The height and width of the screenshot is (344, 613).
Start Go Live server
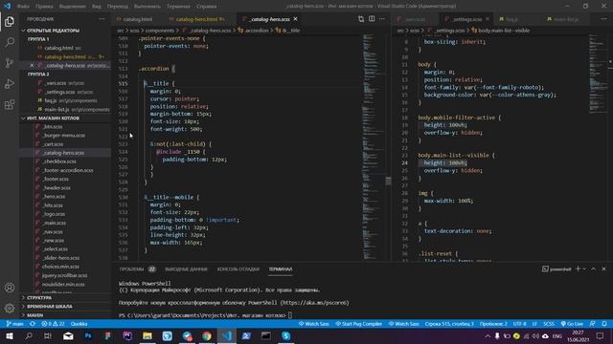pyautogui.click(x=573, y=324)
